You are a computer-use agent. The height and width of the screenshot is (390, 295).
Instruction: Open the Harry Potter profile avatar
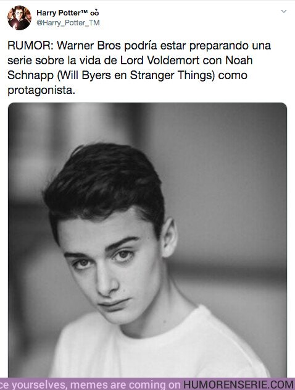click(19, 18)
